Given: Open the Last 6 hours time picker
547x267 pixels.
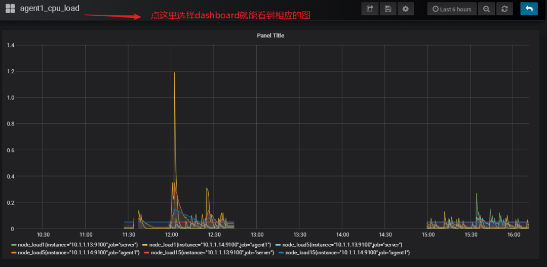Looking at the screenshot, I should click(x=452, y=9).
